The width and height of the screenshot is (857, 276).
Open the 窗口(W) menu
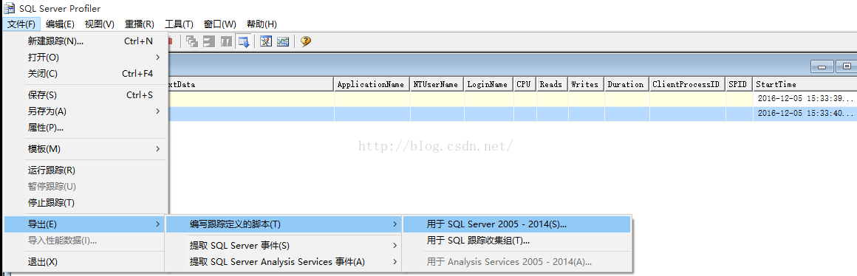point(219,24)
